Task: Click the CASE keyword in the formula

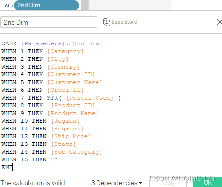Action: click(x=9, y=43)
